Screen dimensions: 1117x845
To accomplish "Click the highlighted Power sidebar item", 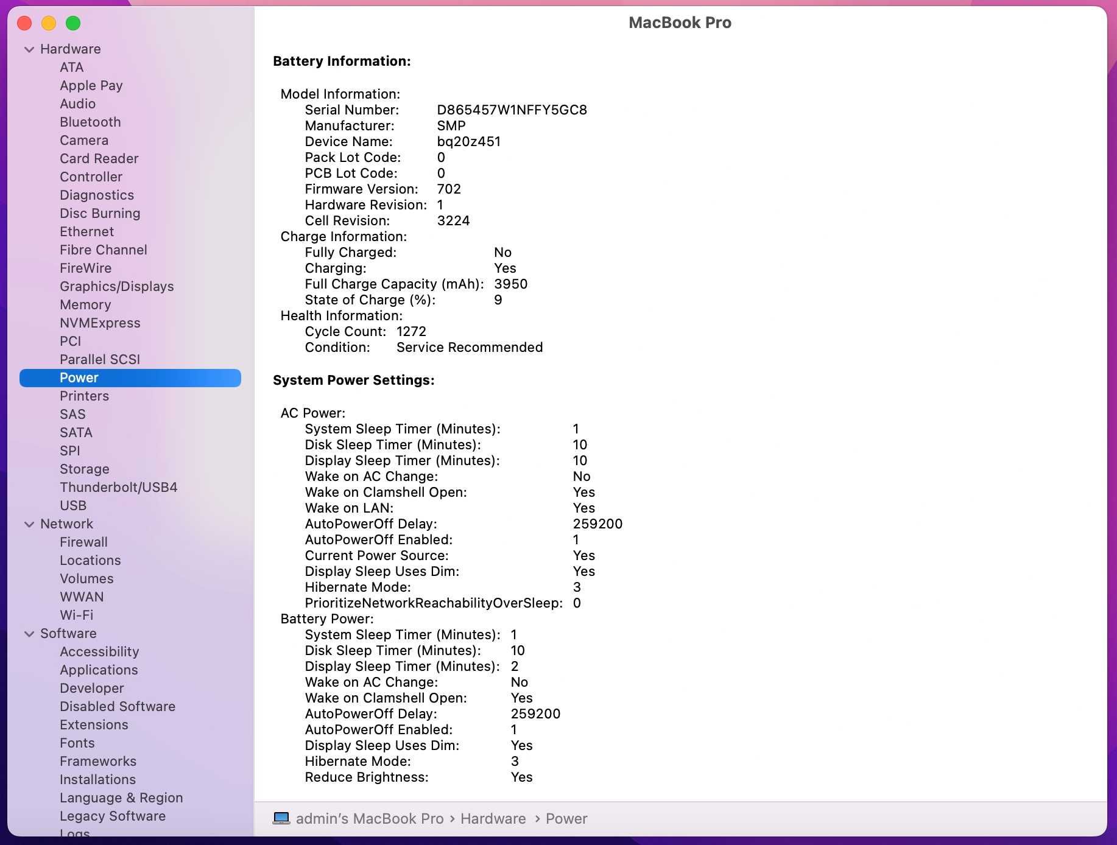I will coord(130,378).
